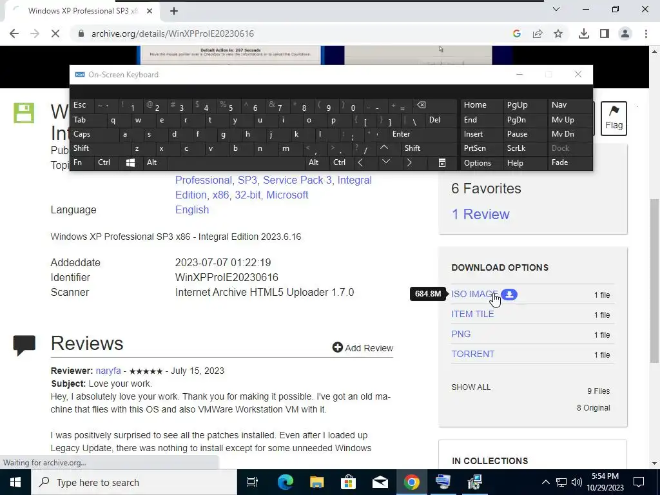The image size is (660, 495).
Task: Toggle the left Alt key
Action: pos(155,162)
